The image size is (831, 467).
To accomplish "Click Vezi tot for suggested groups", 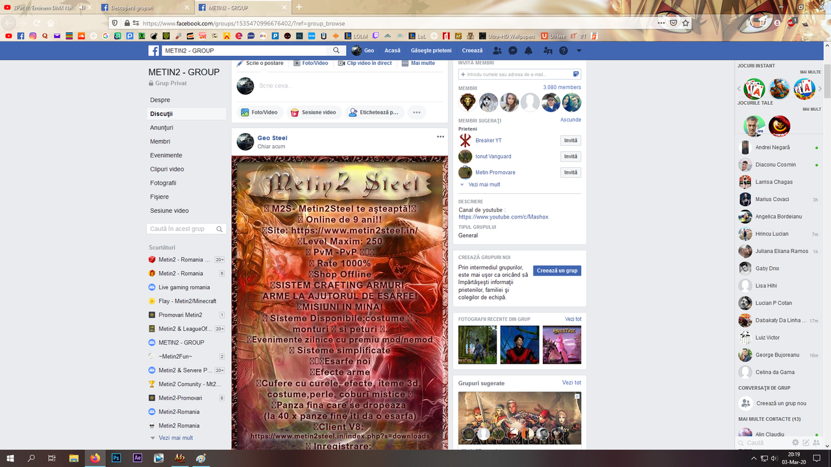I will coord(572,383).
